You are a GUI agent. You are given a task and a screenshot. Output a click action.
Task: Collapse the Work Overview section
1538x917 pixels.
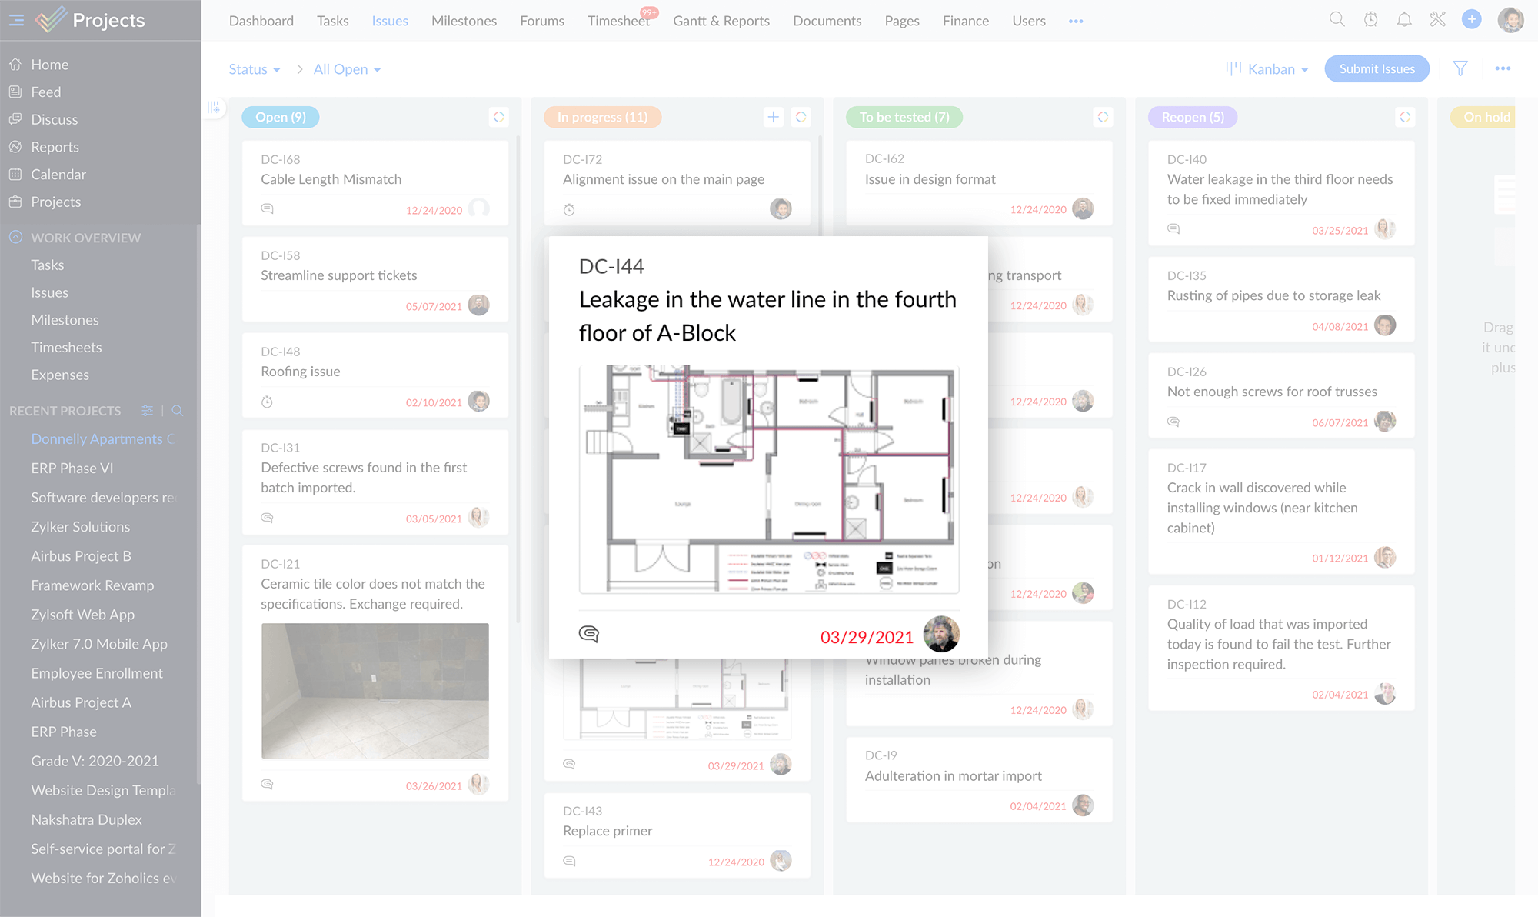click(x=15, y=237)
